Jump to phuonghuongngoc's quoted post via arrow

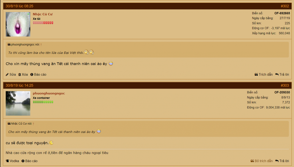click(x=41, y=45)
